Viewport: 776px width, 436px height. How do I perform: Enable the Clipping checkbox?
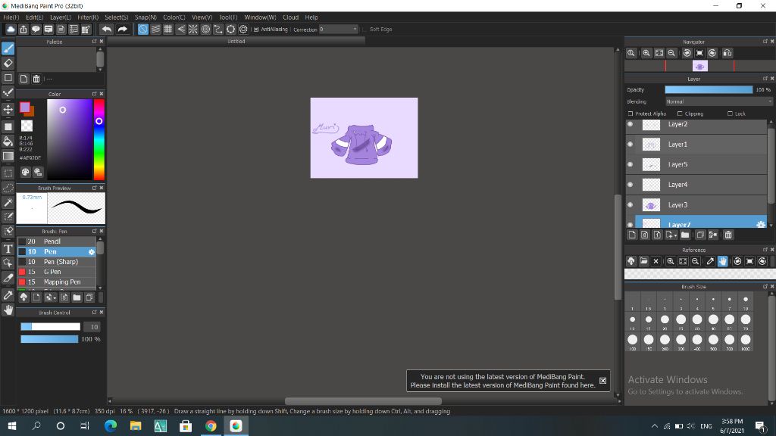[x=680, y=114]
